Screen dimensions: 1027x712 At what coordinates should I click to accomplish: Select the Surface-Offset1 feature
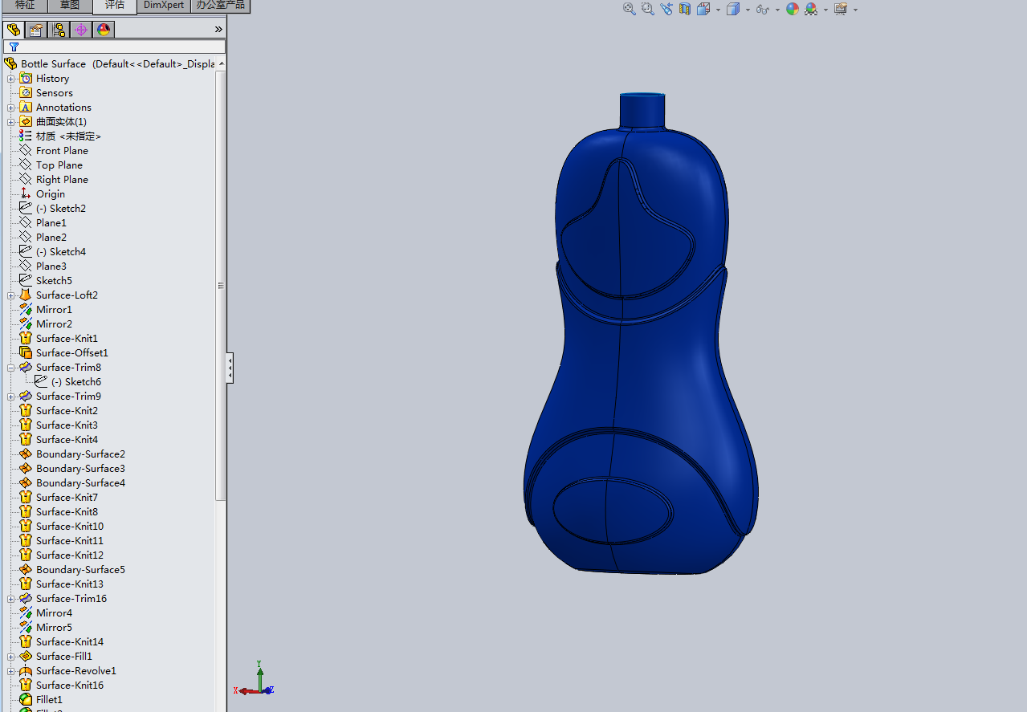[71, 353]
